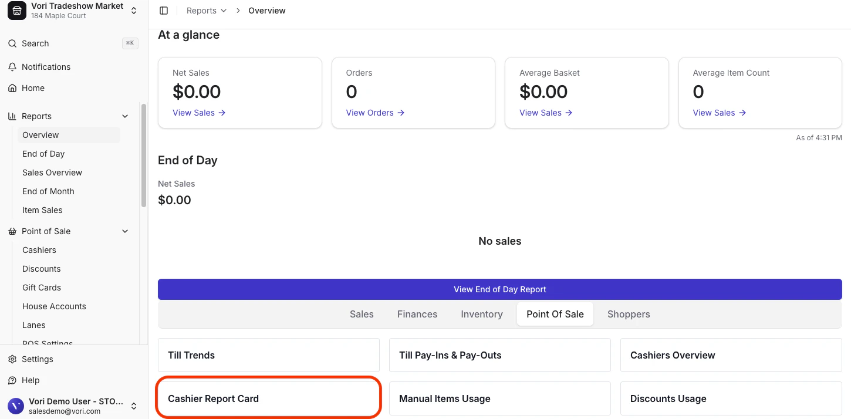Click the Help question mark icon
Screen dimensions: 851x419
pyautogui.click(x=12, y=380)
